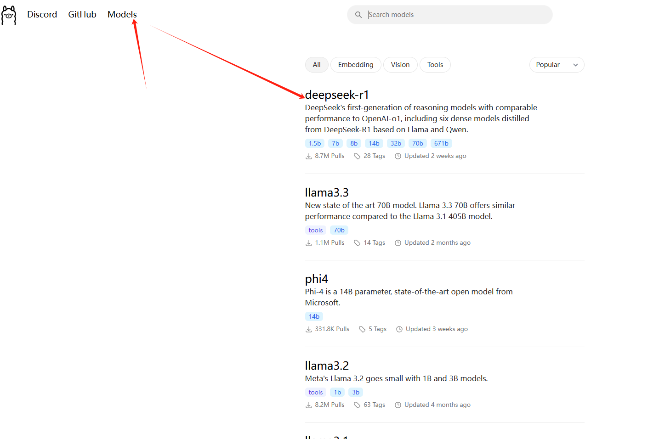
Task: Click the clock icon beside Updated 2 months ago
Action: click(398, 243)
